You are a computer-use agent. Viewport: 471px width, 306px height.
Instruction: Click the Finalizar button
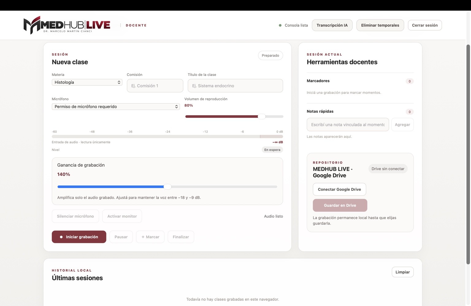181,237
